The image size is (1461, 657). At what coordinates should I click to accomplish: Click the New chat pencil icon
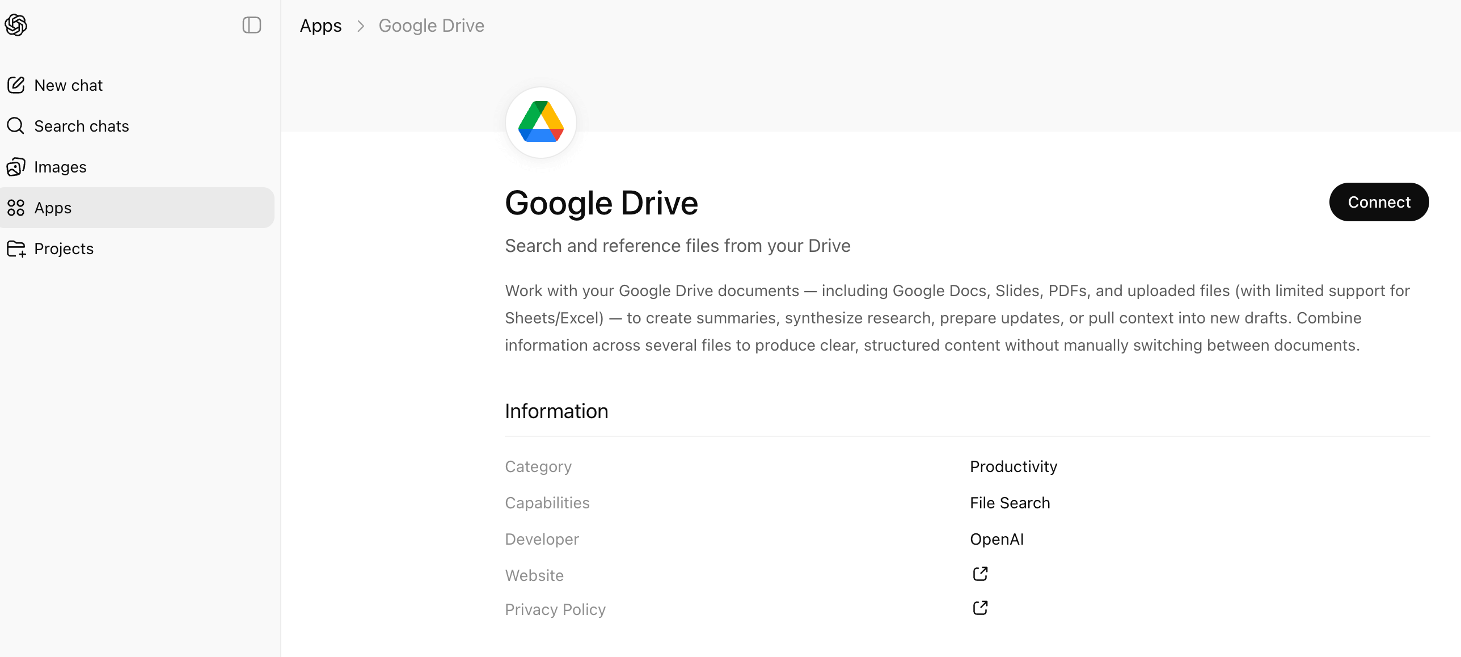pyautogui.click(x=16, y=85)
